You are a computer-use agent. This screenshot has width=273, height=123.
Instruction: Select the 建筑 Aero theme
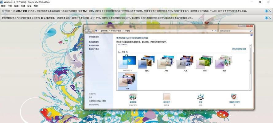146,63
